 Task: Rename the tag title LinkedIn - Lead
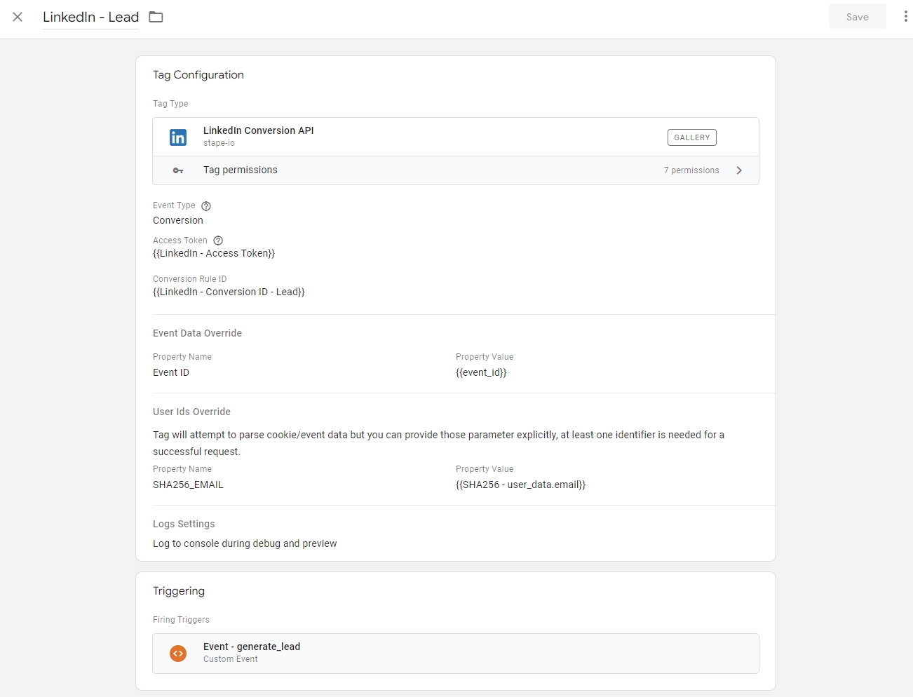(90, 17)
